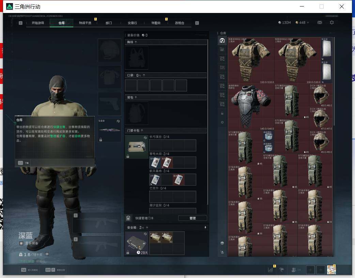Open warehouse sidebar gear settings
The image size is (355, 278).
pyautogui.click(x=222, y=122)
